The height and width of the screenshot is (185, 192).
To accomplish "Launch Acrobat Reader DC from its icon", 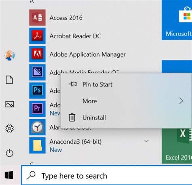I will 37,36.
